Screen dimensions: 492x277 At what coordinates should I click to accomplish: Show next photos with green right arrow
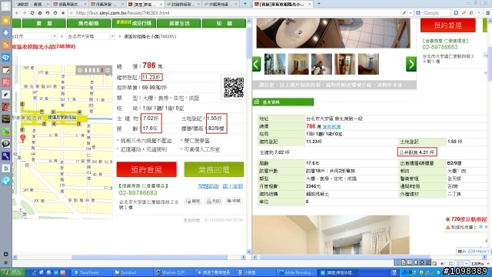(x=411, y=64)
